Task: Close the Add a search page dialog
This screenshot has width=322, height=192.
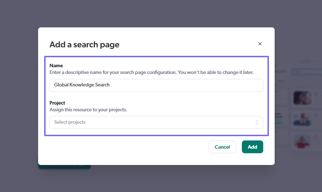Action: point(260,44)
